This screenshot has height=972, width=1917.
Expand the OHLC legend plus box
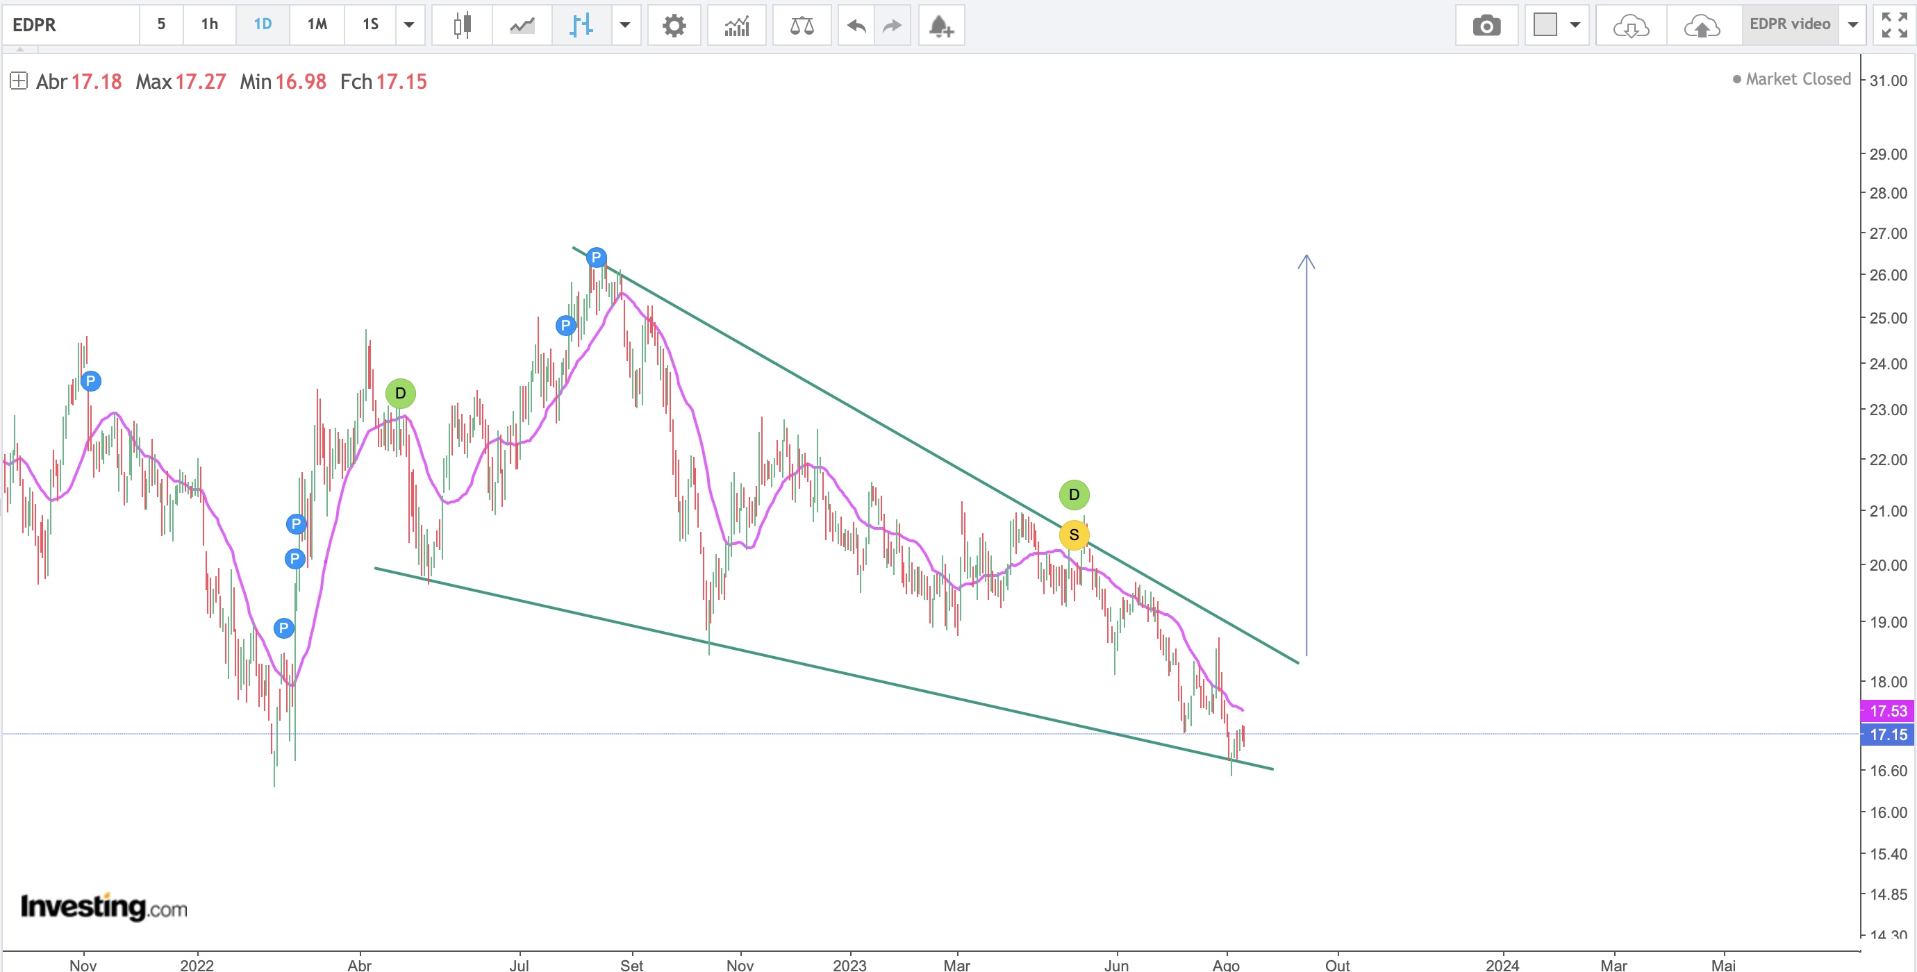(19, 81)
